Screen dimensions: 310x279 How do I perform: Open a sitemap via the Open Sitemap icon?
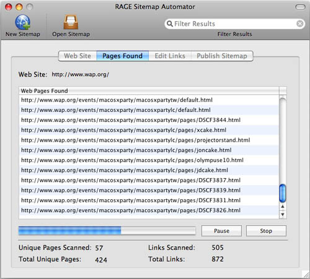click(x=71, y=22)
